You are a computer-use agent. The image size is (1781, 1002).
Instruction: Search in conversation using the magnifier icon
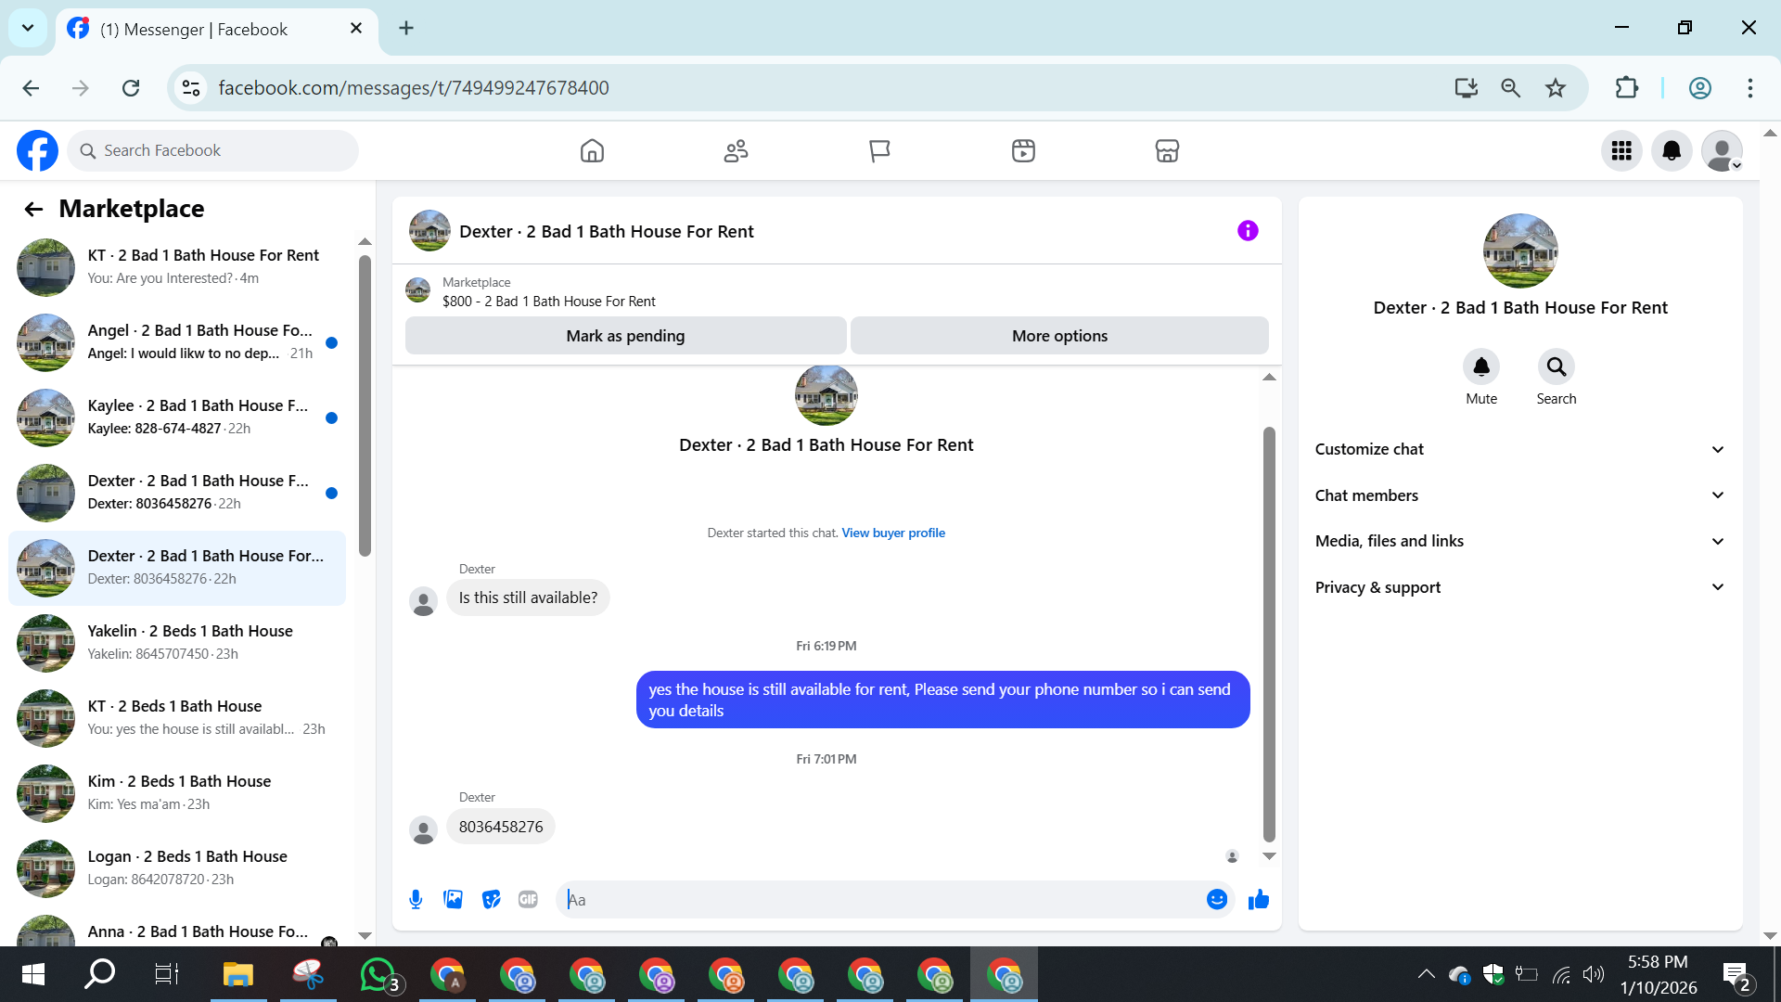click(1556, 367)
